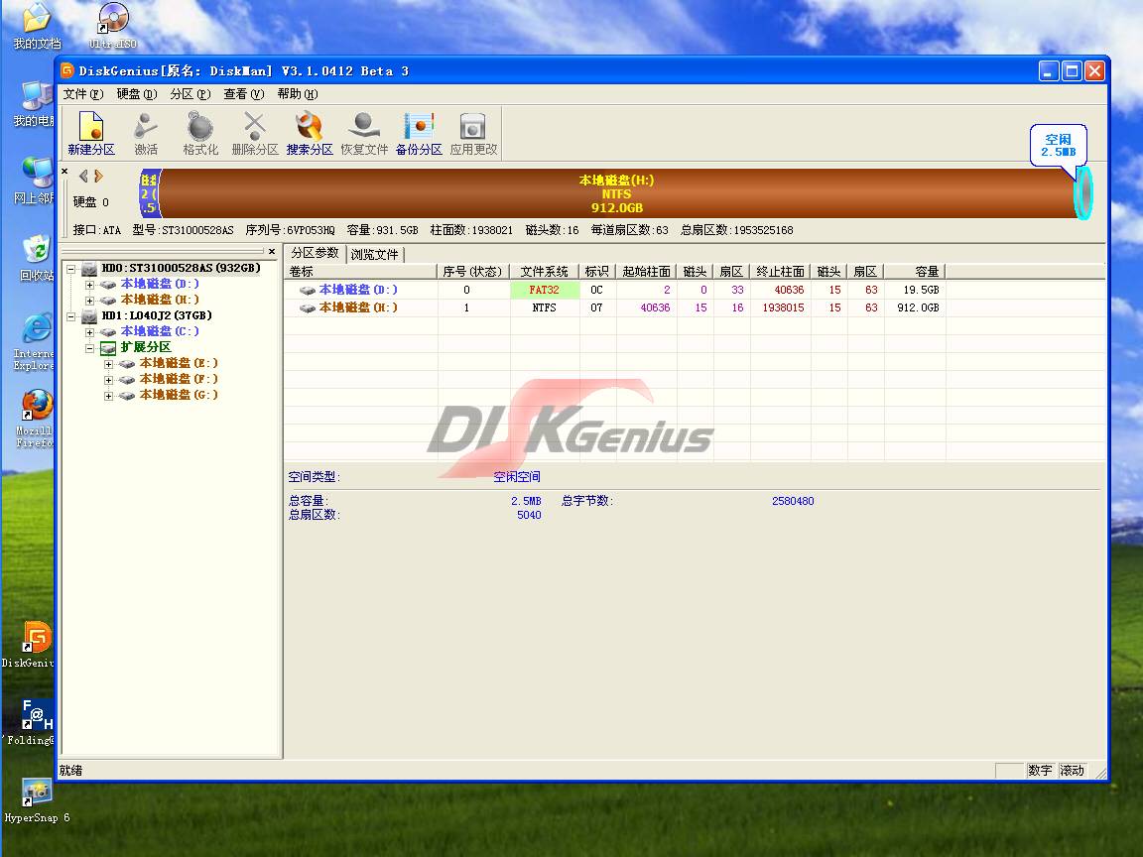
Task: Click the 标识 column header
Action: (x=597, y=272)
